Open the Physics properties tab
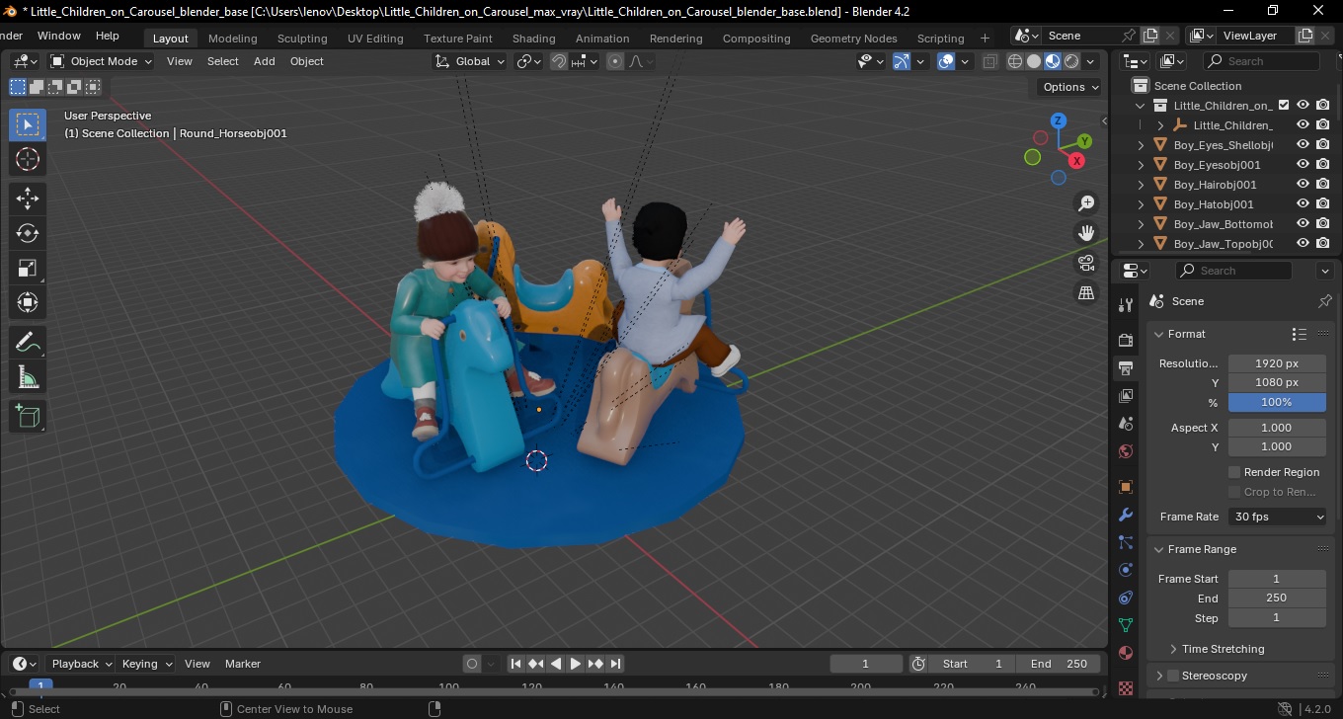Screen dimensions: 1343x719 click(1125, 570)
